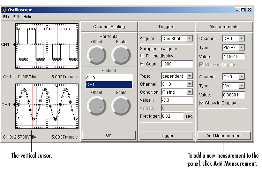Click the CH1 square wave display
Viewport: 262px width, 173px height.
[x=47, y=46]
